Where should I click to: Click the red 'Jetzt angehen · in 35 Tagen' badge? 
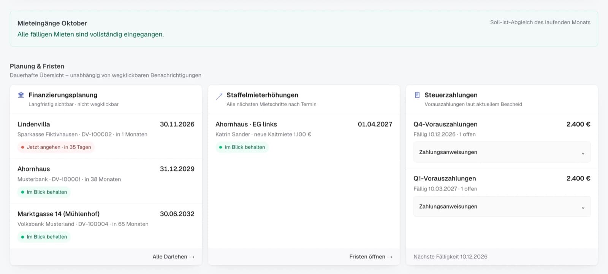(56, 147)
